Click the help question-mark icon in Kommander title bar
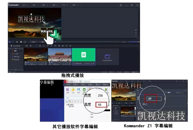 pyautogui.click(x=121, y=5)
